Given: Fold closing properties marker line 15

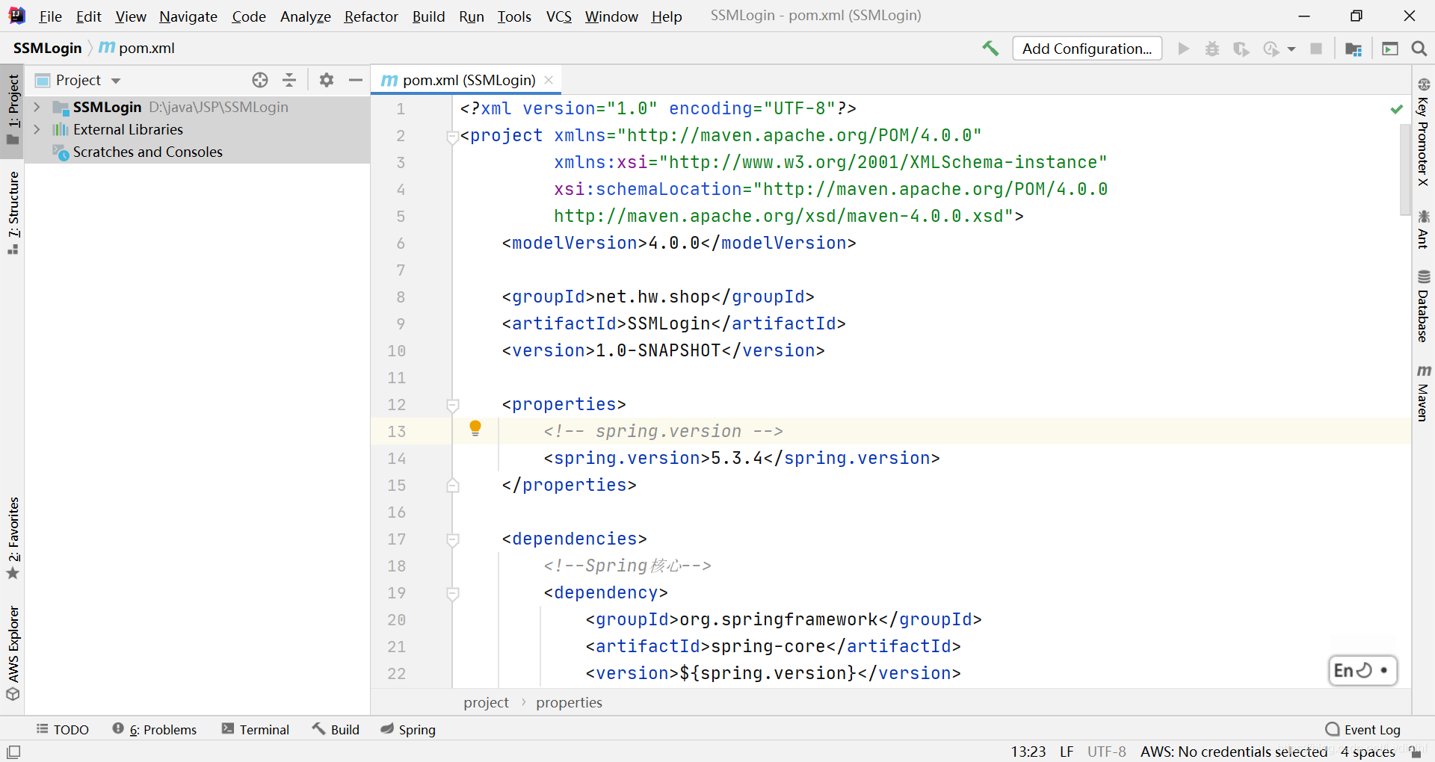Looking at the screenshot, I should pos(452,486).
